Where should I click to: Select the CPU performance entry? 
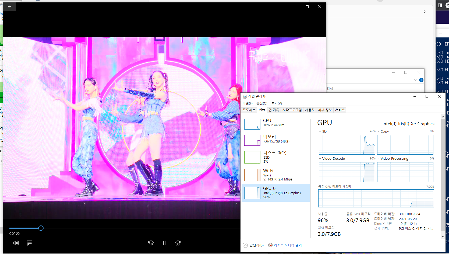coord(276,124)
